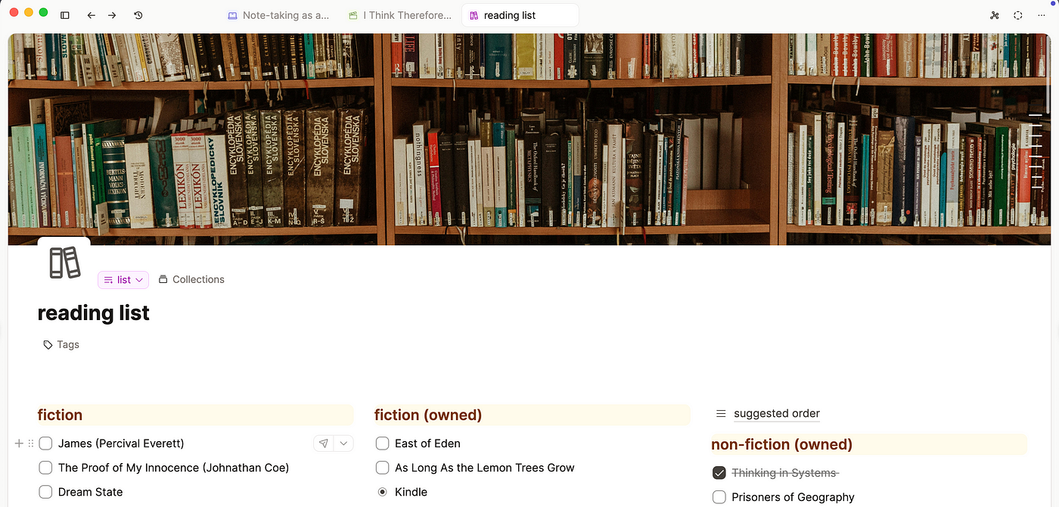This screenshot has width=1059, height=507.
Task: Click the Collections button
Action: pyautogui.click(x=191, y=279)
